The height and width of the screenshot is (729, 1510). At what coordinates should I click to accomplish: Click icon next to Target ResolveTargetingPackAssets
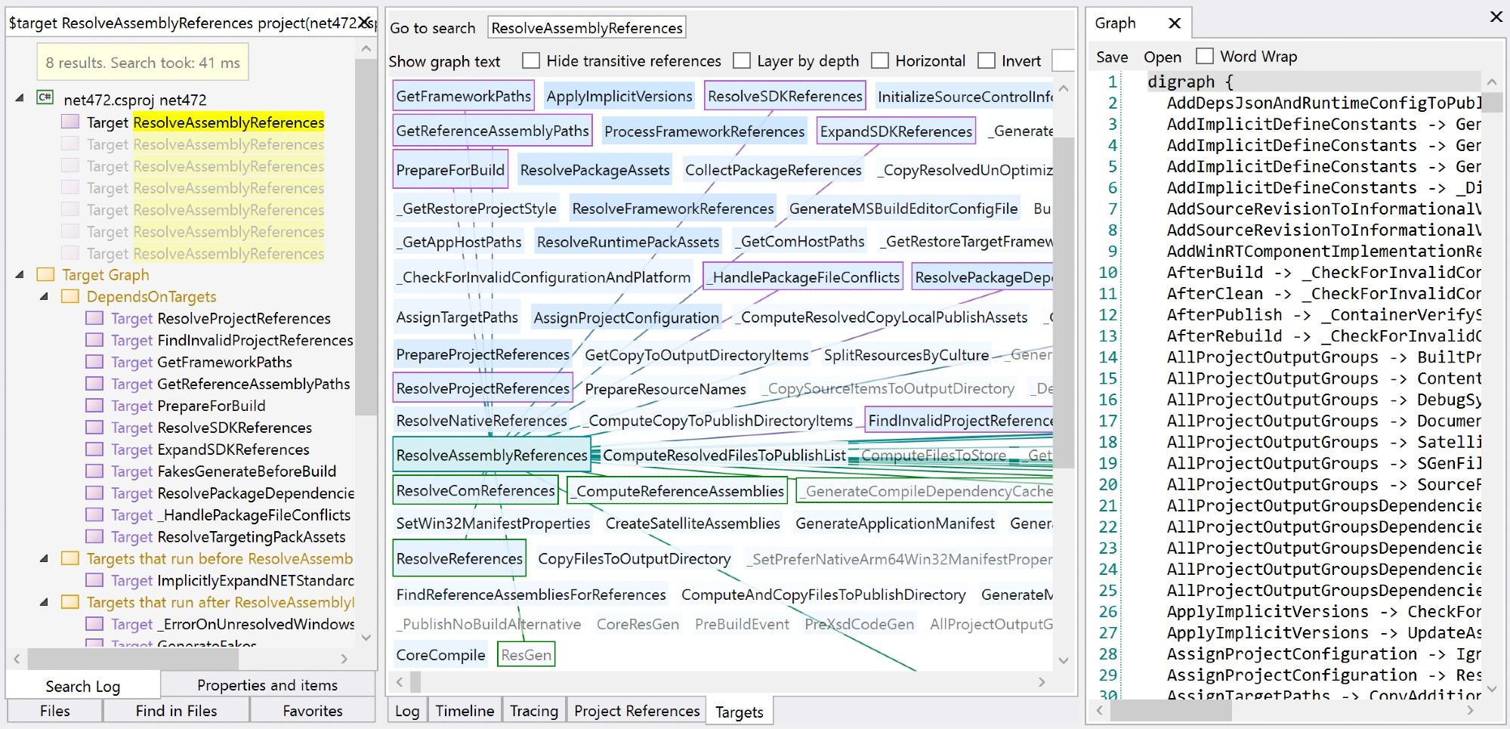click(94, 537)
